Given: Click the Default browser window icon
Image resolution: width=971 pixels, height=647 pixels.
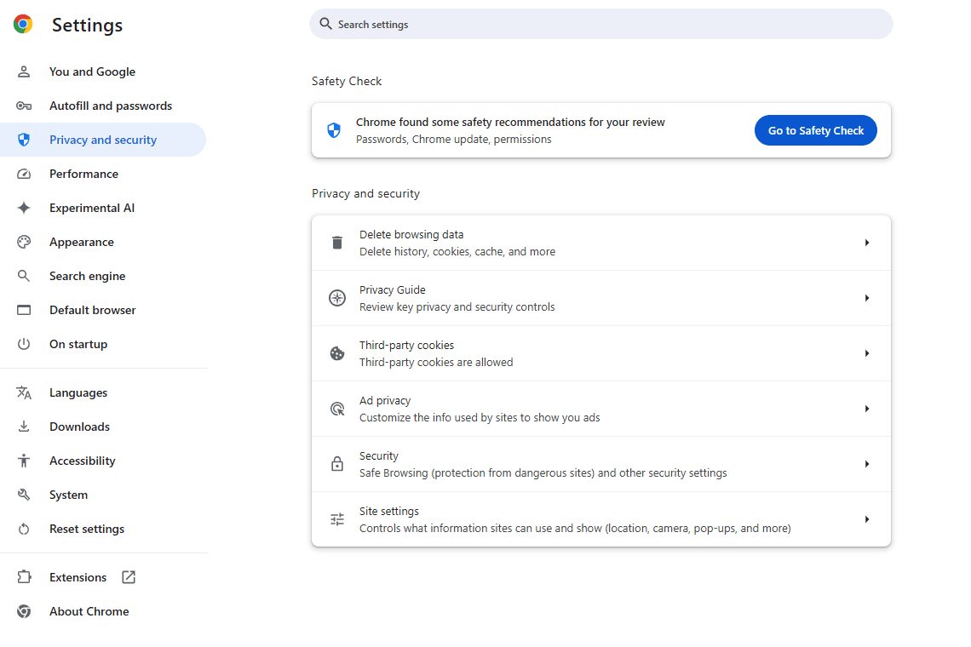Looking at the screenshot, I should tap(24, 310).
